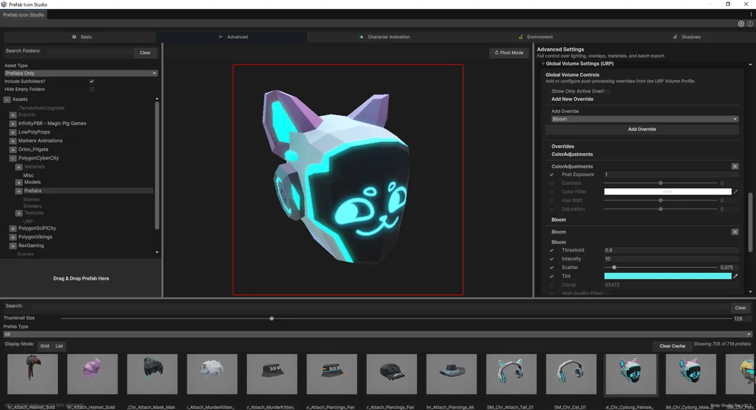Image resolution: width=756 pixels, height=410 pixels.
Task: Remove the Bloom override with X
Action: pyautogui.click(x=735, y=232)
